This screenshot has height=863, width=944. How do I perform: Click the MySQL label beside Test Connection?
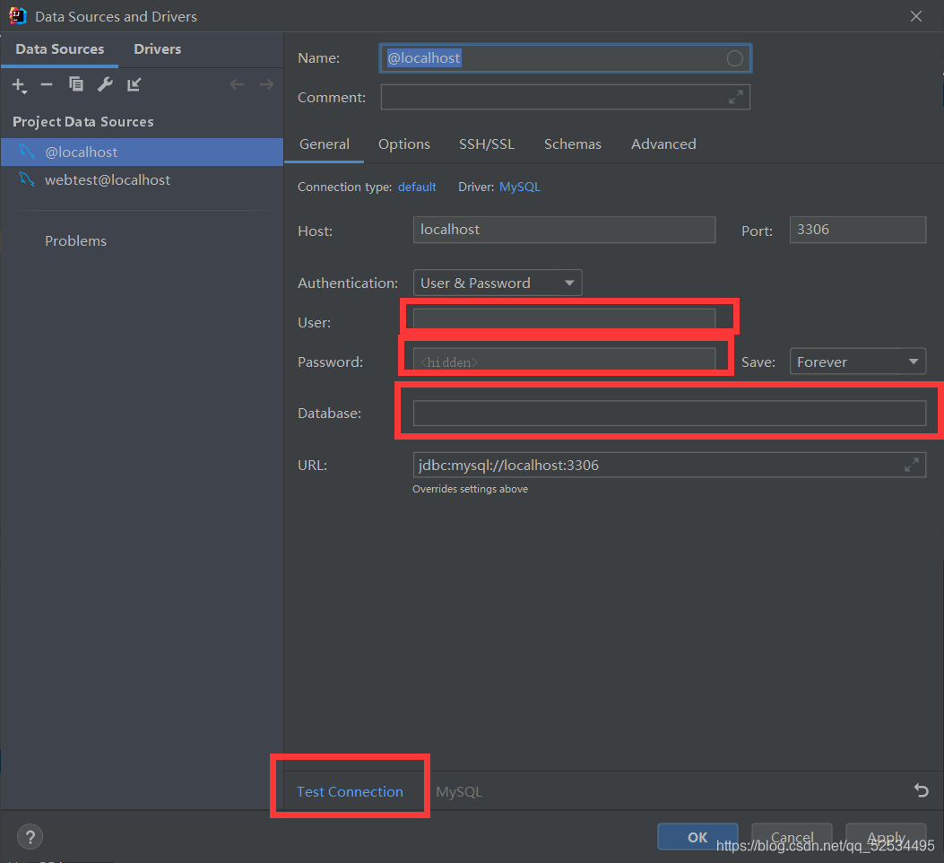coord(459,791)
